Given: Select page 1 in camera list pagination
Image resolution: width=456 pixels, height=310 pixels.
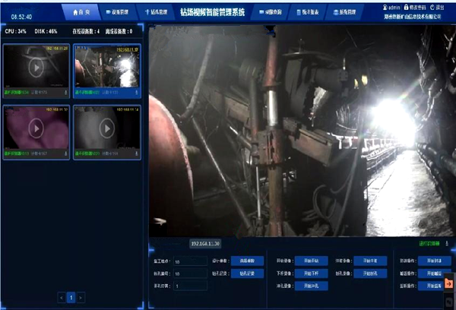Looking at the screenshot, I should point(71,298).
